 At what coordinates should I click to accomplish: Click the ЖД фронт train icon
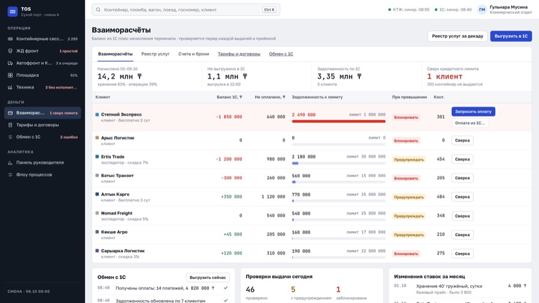[10, 51]
